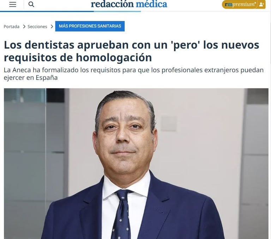This screenshot has width=271, height=239.
Task: Click the word 'redacción' in logo
Action: coord(112,4)
